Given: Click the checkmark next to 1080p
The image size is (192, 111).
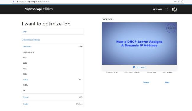Looking at the screenshot, I should (80, 80).
